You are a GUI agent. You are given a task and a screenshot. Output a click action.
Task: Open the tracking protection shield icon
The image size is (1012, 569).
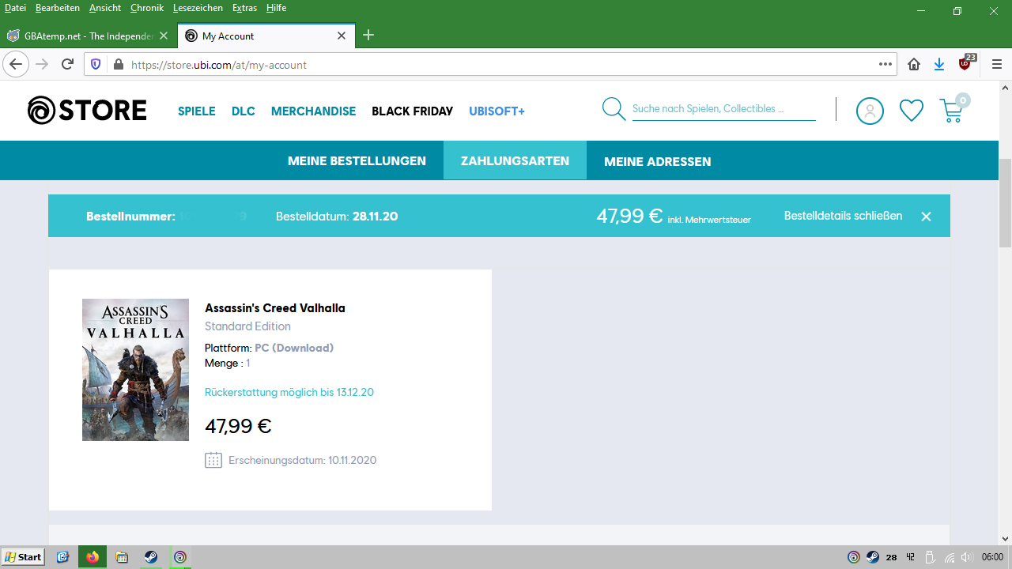click(96, 65)
